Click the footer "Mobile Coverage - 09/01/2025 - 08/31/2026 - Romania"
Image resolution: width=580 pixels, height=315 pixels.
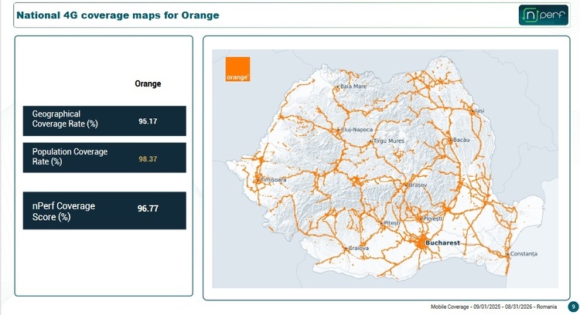494,307
